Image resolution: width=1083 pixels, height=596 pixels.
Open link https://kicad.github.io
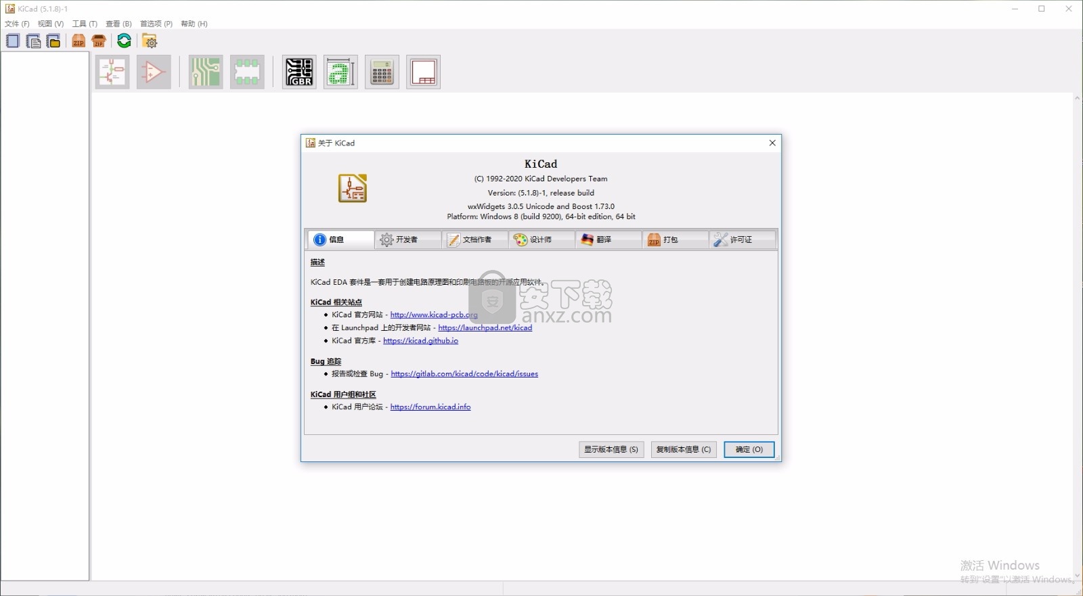(420, 340)
